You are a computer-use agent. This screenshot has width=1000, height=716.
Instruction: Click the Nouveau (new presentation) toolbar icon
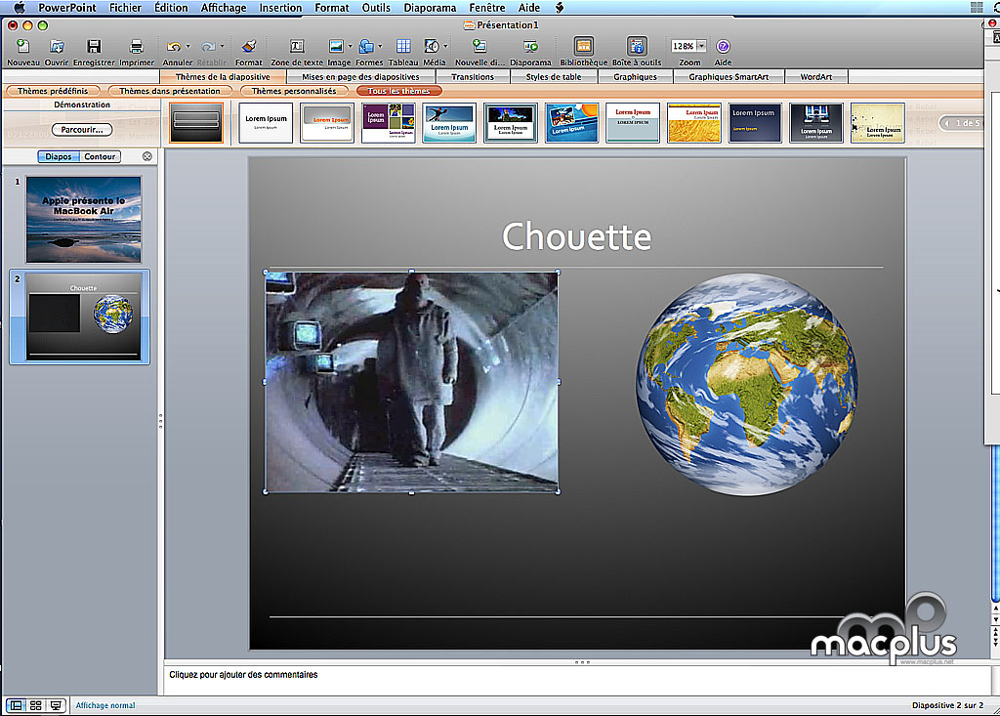coord(23,46)
